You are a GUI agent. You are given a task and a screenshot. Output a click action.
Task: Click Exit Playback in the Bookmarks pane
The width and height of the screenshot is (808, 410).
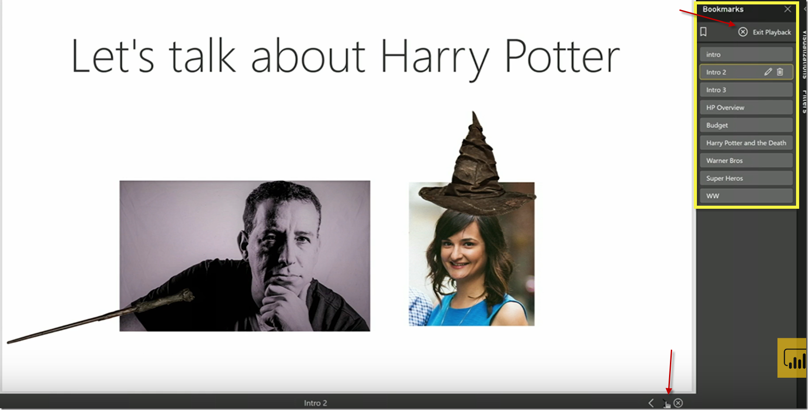pos(765,32)
